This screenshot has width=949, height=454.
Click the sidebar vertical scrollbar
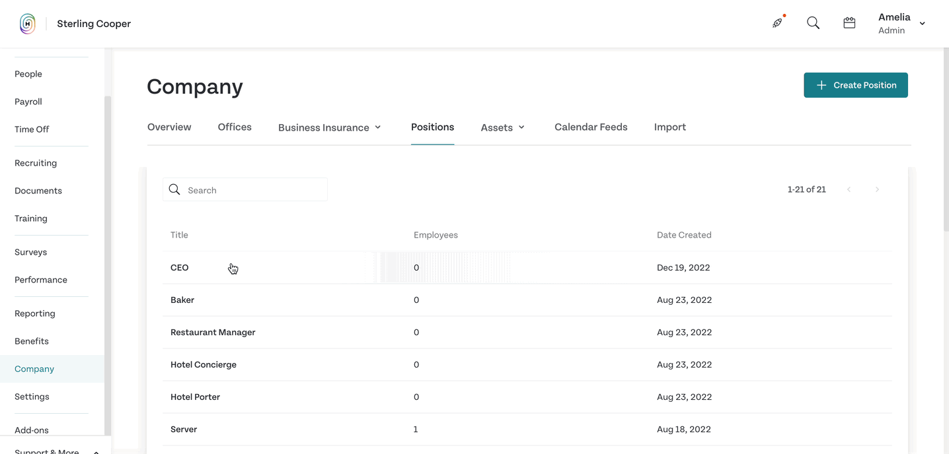pyautogui.click(x=108, y=264)
